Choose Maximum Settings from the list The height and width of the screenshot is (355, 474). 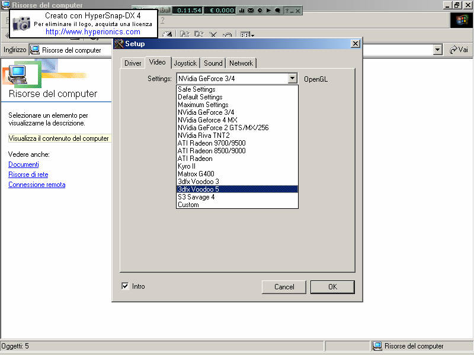[x=237, y=105]
